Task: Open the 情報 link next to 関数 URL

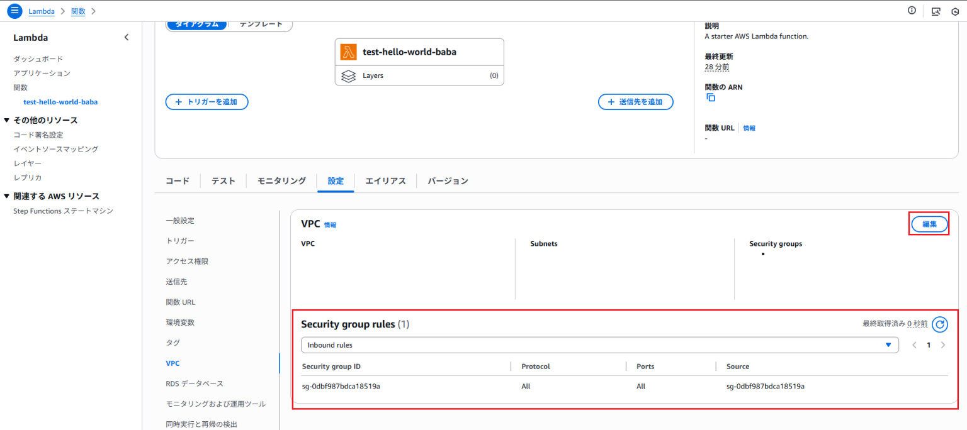Action: pyautogui.click(x=749, y=128)
